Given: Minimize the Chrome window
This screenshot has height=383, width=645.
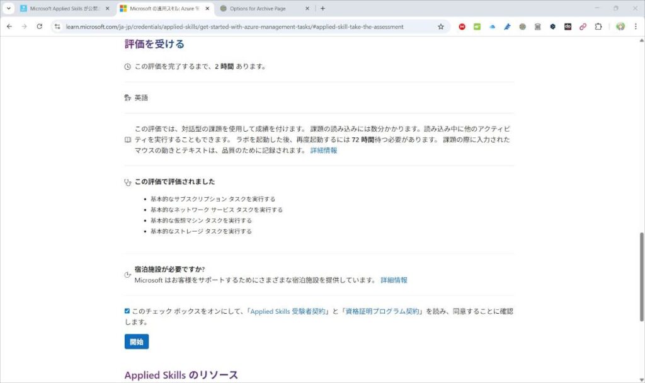Looking at the screenshot, I should [x=597, y=8].
